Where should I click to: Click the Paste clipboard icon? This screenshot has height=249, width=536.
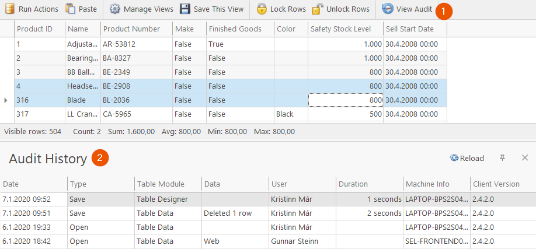click(70, 9)
